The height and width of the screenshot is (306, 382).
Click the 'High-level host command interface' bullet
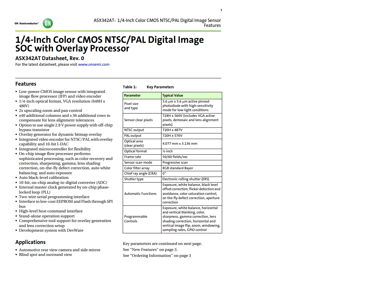[x=51, y=211]
